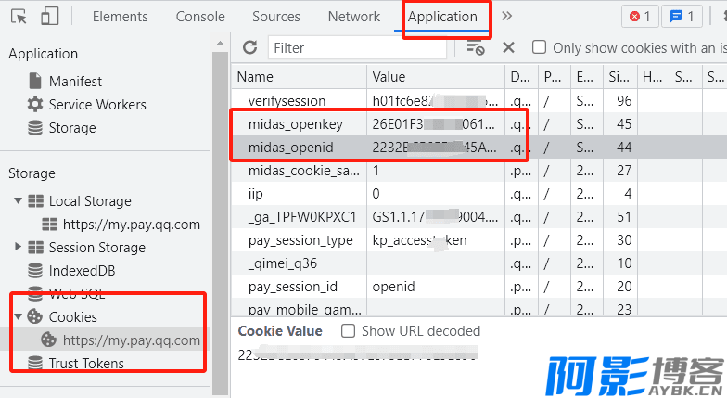This screenshot has height=398, width=727.
Task: Enable Only show cookies with an issue
Action: (539, 47)
